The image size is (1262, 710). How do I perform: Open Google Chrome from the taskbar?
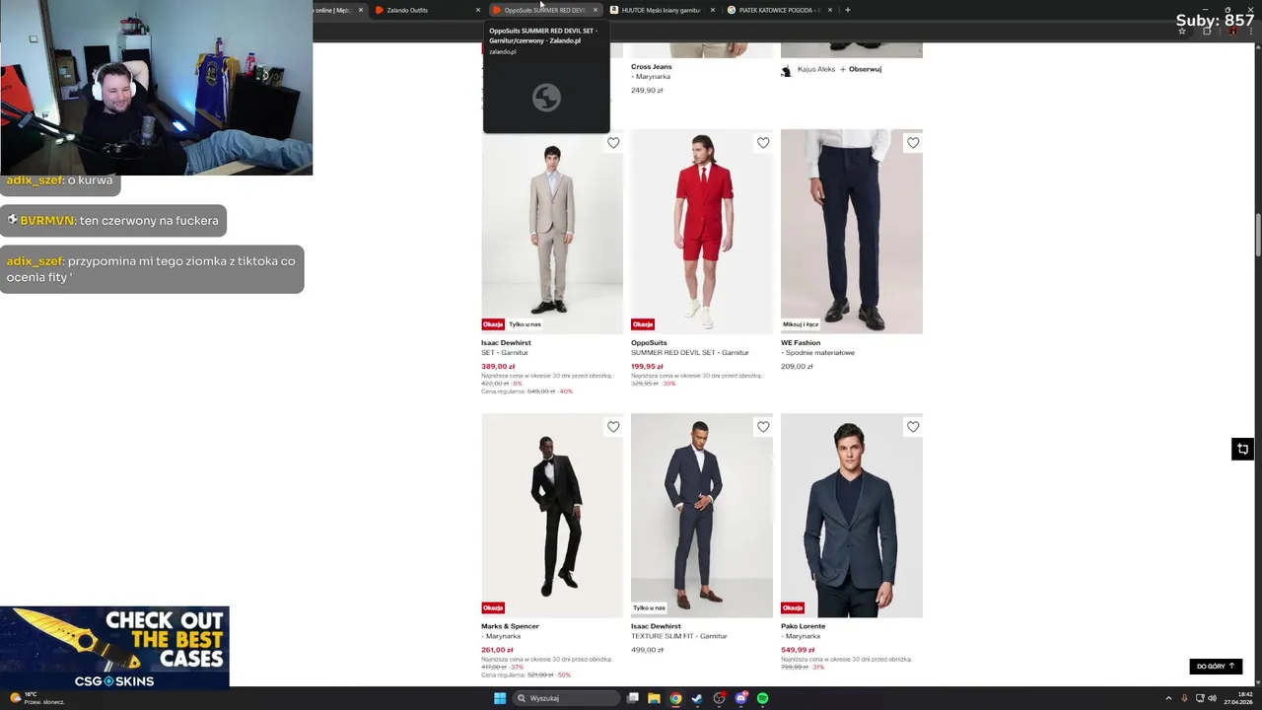click(675, 698)
